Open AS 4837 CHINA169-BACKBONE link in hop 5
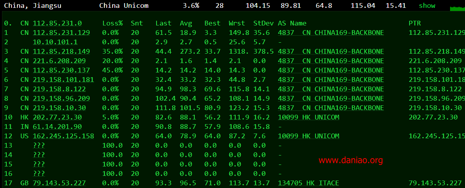 331,70
